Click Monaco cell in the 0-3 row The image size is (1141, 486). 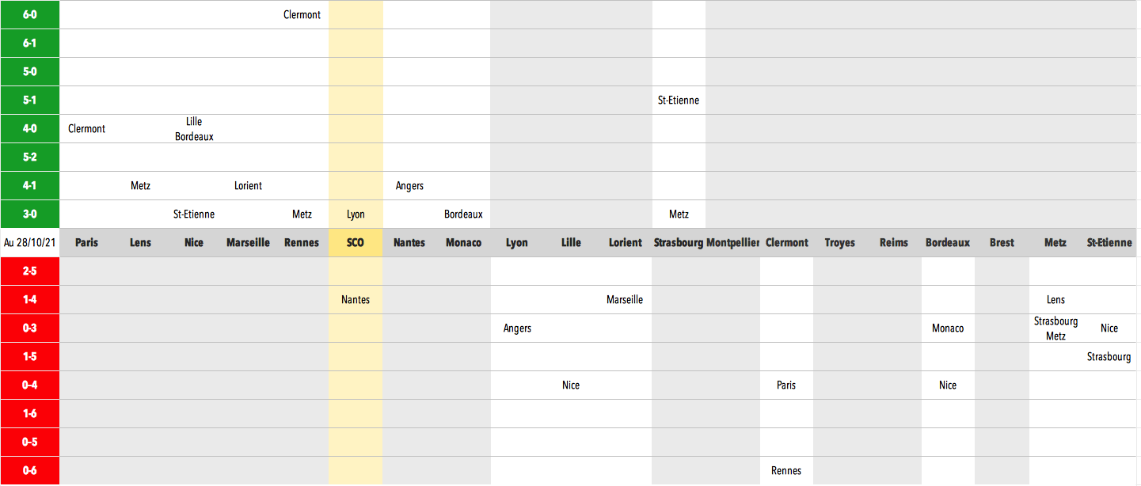[x=948, y=328]
